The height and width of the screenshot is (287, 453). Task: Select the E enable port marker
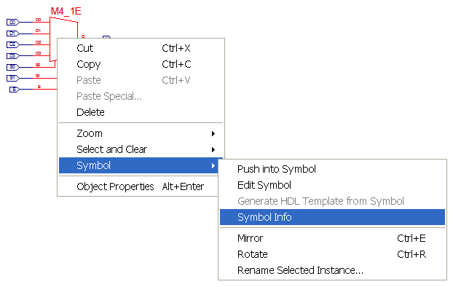(14, 90)
